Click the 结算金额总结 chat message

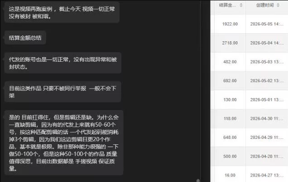tap(25, 38)
